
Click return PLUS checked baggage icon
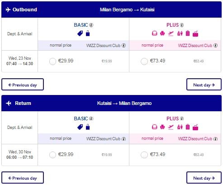pyautogui.click(x=188, y=127)
